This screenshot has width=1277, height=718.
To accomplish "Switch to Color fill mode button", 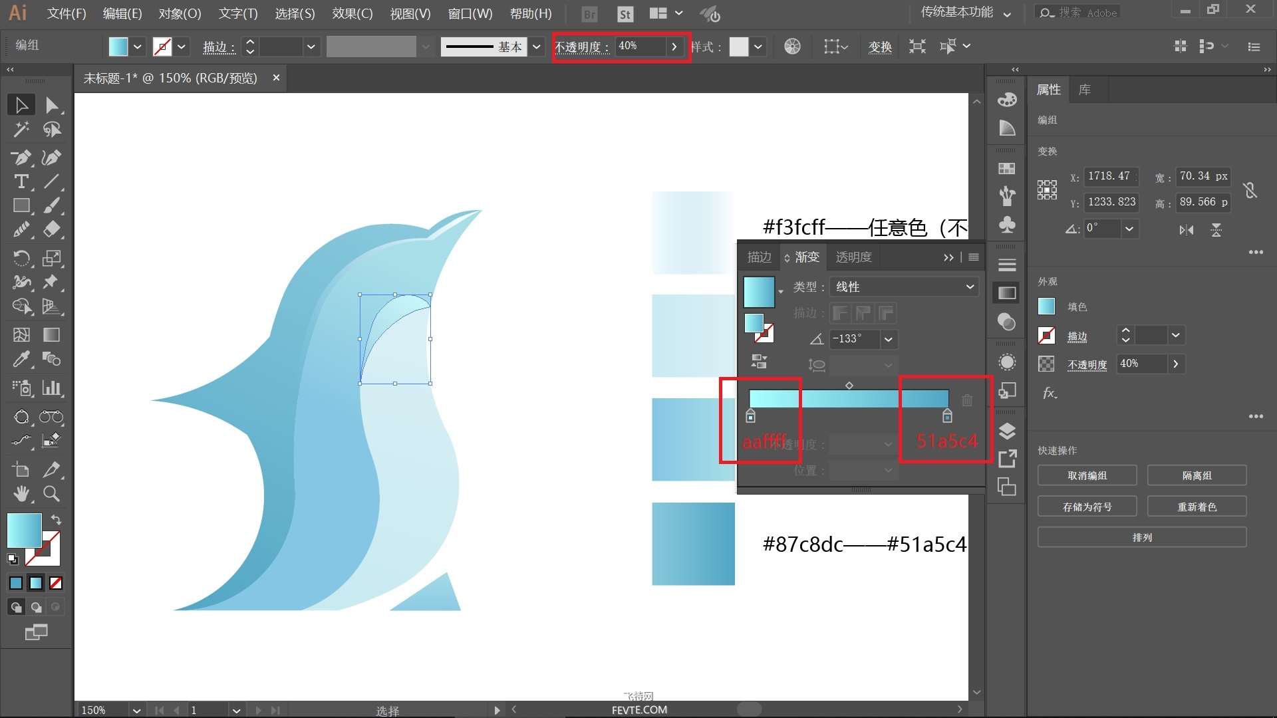I will pyautogui.click(x=16, y=583).
